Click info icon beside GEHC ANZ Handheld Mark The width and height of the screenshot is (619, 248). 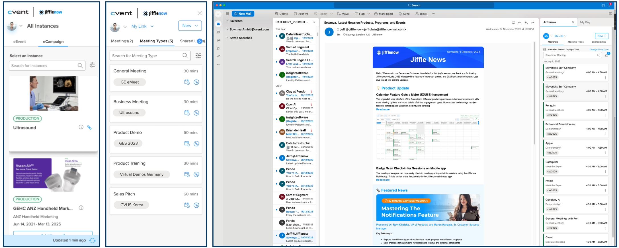[x=81, y=208]
